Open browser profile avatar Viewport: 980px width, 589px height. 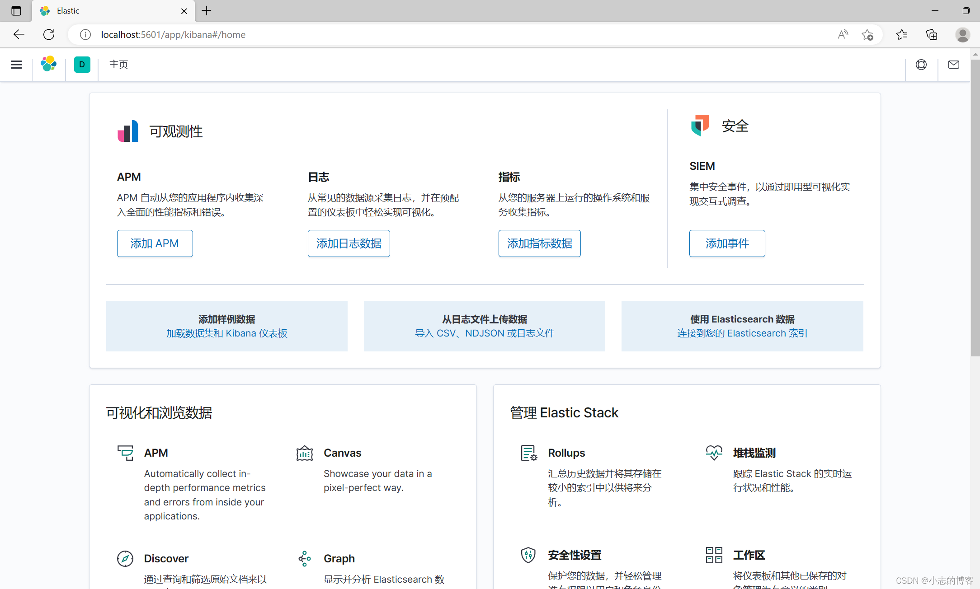coord(962,35)
